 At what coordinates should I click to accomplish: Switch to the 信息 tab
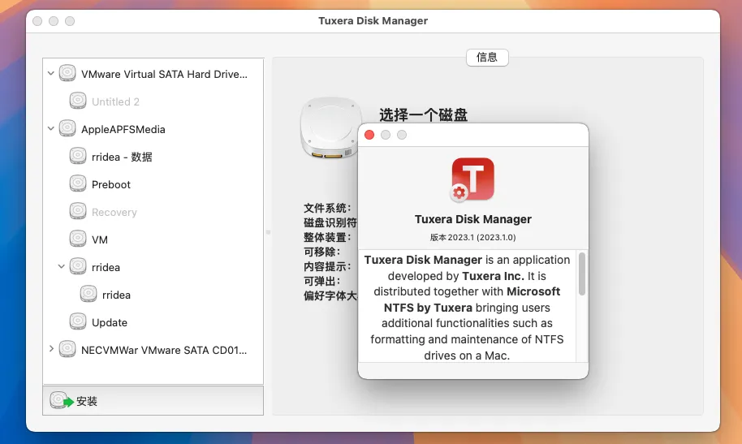coord(487,58)
